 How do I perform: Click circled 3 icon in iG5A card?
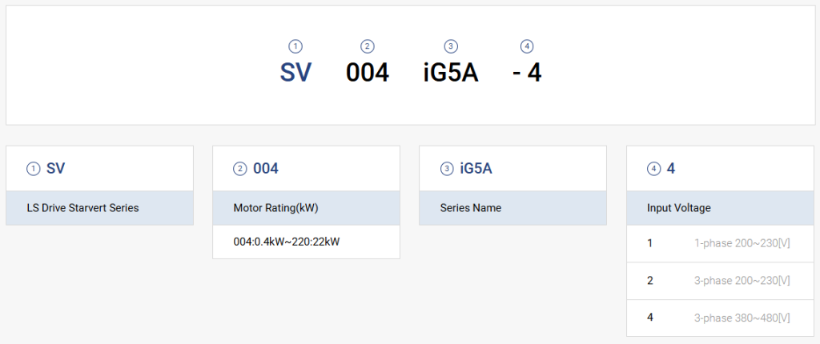coord(447,169)
